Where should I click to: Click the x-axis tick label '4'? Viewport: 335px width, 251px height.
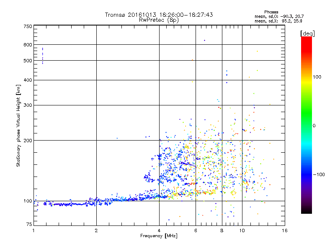pos(159,231)
